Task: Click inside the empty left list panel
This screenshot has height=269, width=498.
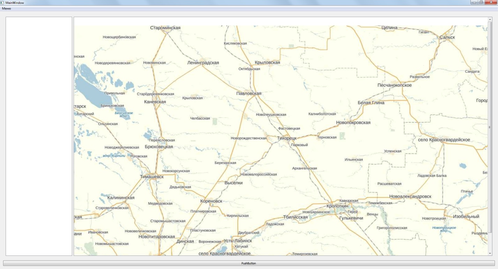Action: coord(39,136)
